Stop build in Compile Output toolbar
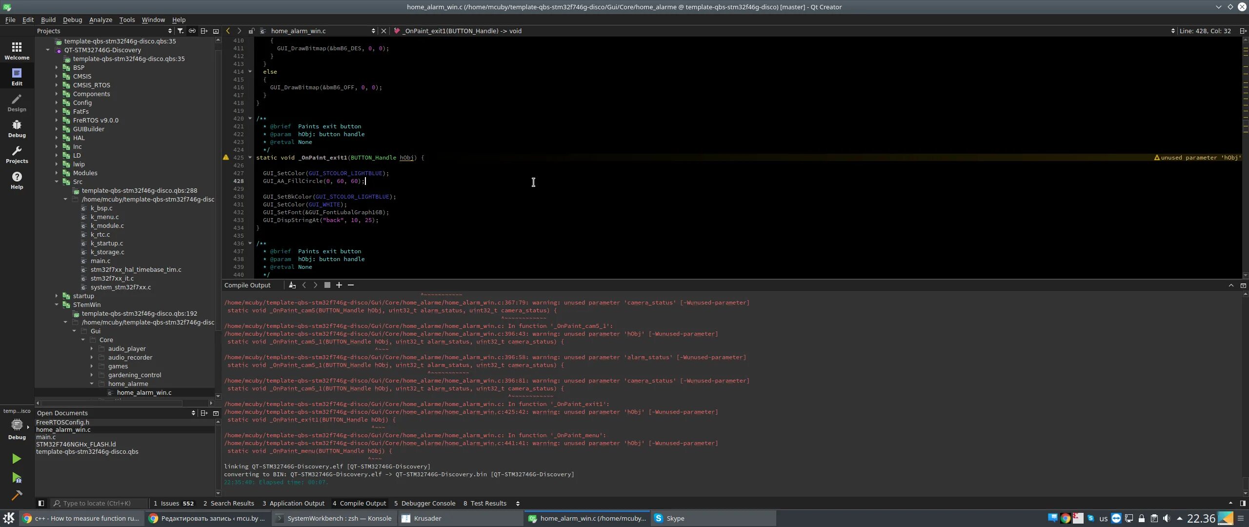This screenshot has width=1249, height=527. click(327, 285)
